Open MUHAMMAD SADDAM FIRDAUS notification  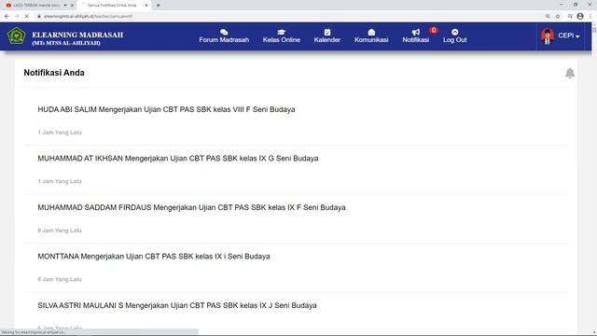[191, 207]
